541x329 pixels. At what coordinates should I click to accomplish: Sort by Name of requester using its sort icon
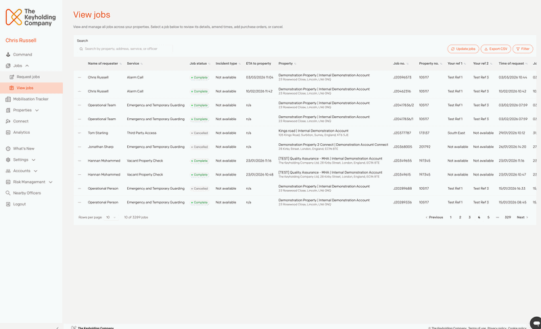point(120,64)
